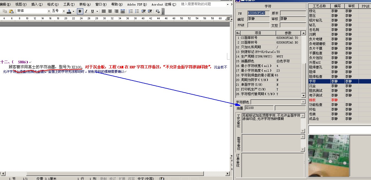The image size is (371, 180).
Task: Select the 字符 process row
Action: 340,81
